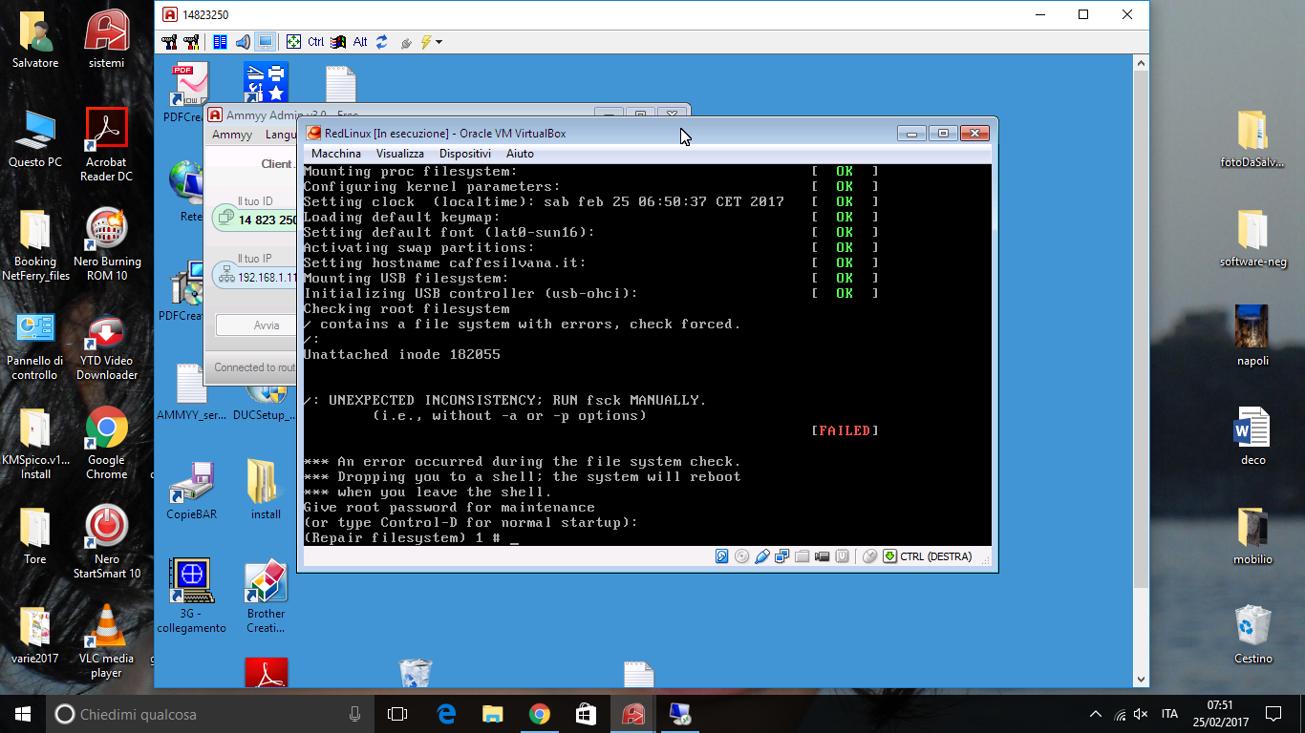1305x733 pixels.
Task: Open the Nero StartSmart 10 desktop icon
Action: [106, 542]
